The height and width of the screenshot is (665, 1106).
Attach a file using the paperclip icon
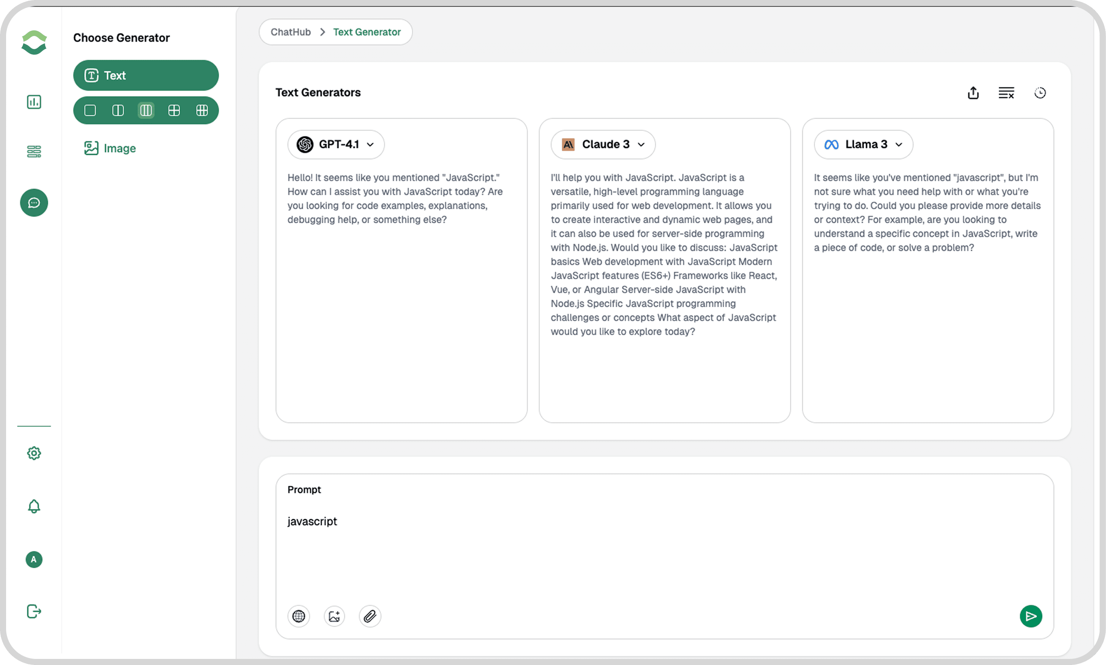[370, 616]
